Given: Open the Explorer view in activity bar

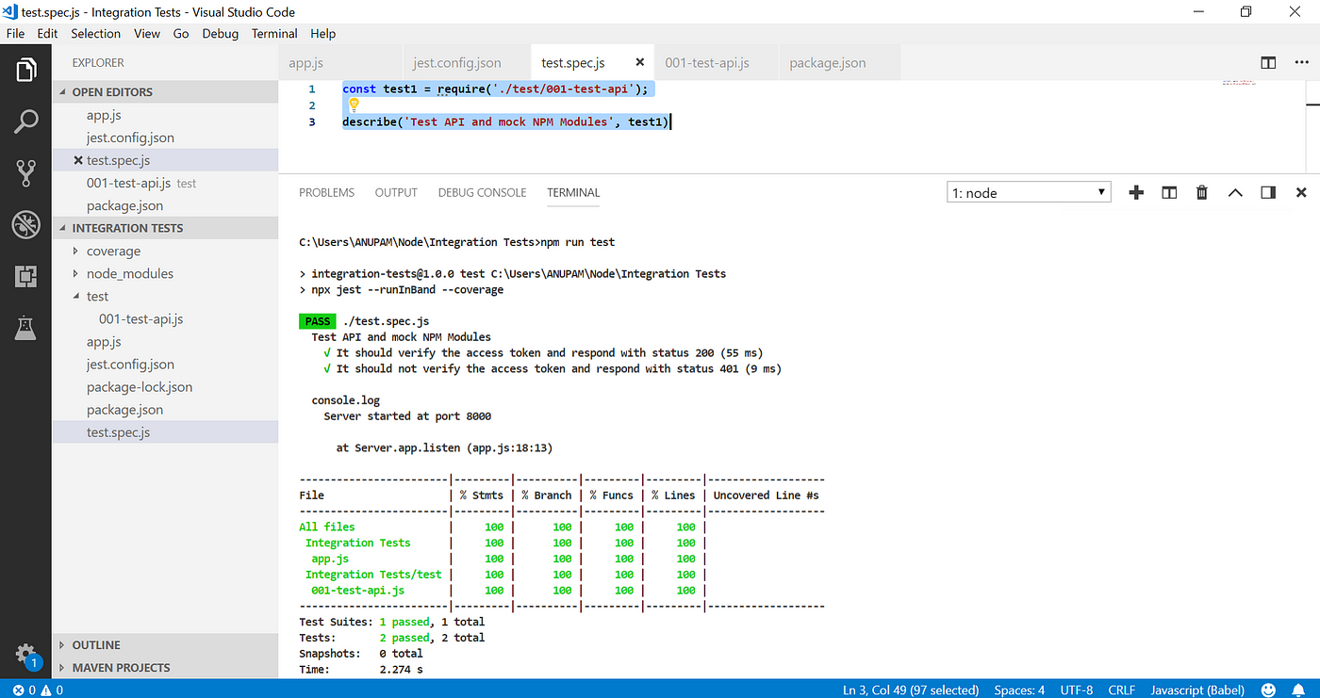Looking at the screenshot, I should click(x=25, y=70).
